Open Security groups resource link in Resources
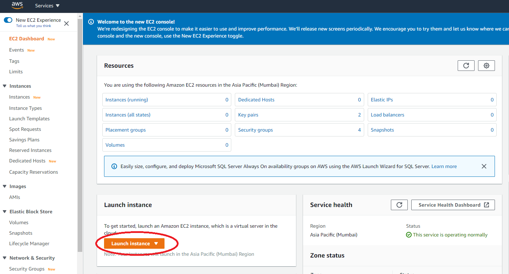Viewport: 509px width, 274px height. point(256,130)
